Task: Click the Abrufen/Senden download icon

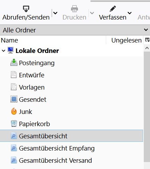Action: point(26,9)
